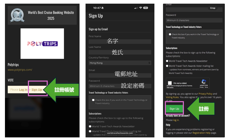229x140 pixels.
Task: Click the Log In link
Action: pos(23,90)
